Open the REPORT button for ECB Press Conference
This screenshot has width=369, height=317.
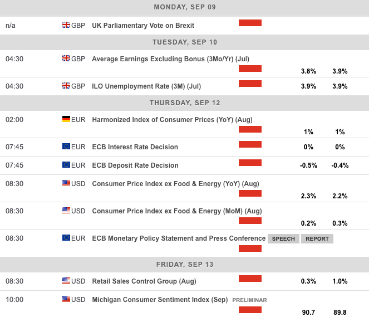[x=317, y=238]
